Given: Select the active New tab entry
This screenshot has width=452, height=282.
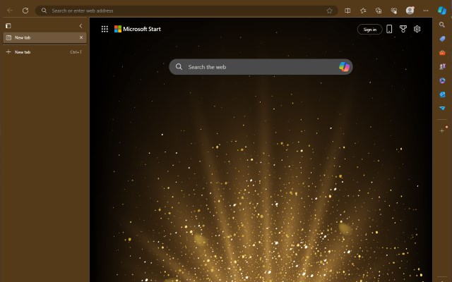Looking at the screenshot, I should click(x=44, y=37).
